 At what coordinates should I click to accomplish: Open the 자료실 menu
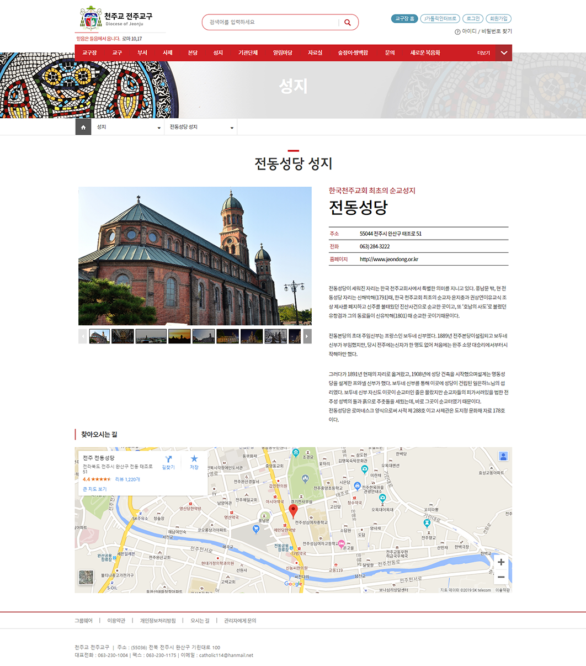click(x=315, y=53)
